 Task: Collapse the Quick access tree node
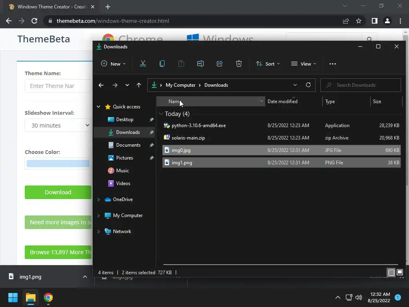pos(99,106)
